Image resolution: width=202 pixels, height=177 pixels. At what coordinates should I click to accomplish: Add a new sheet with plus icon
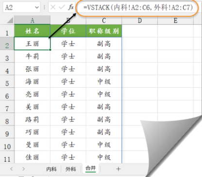(x=118, y=169)
